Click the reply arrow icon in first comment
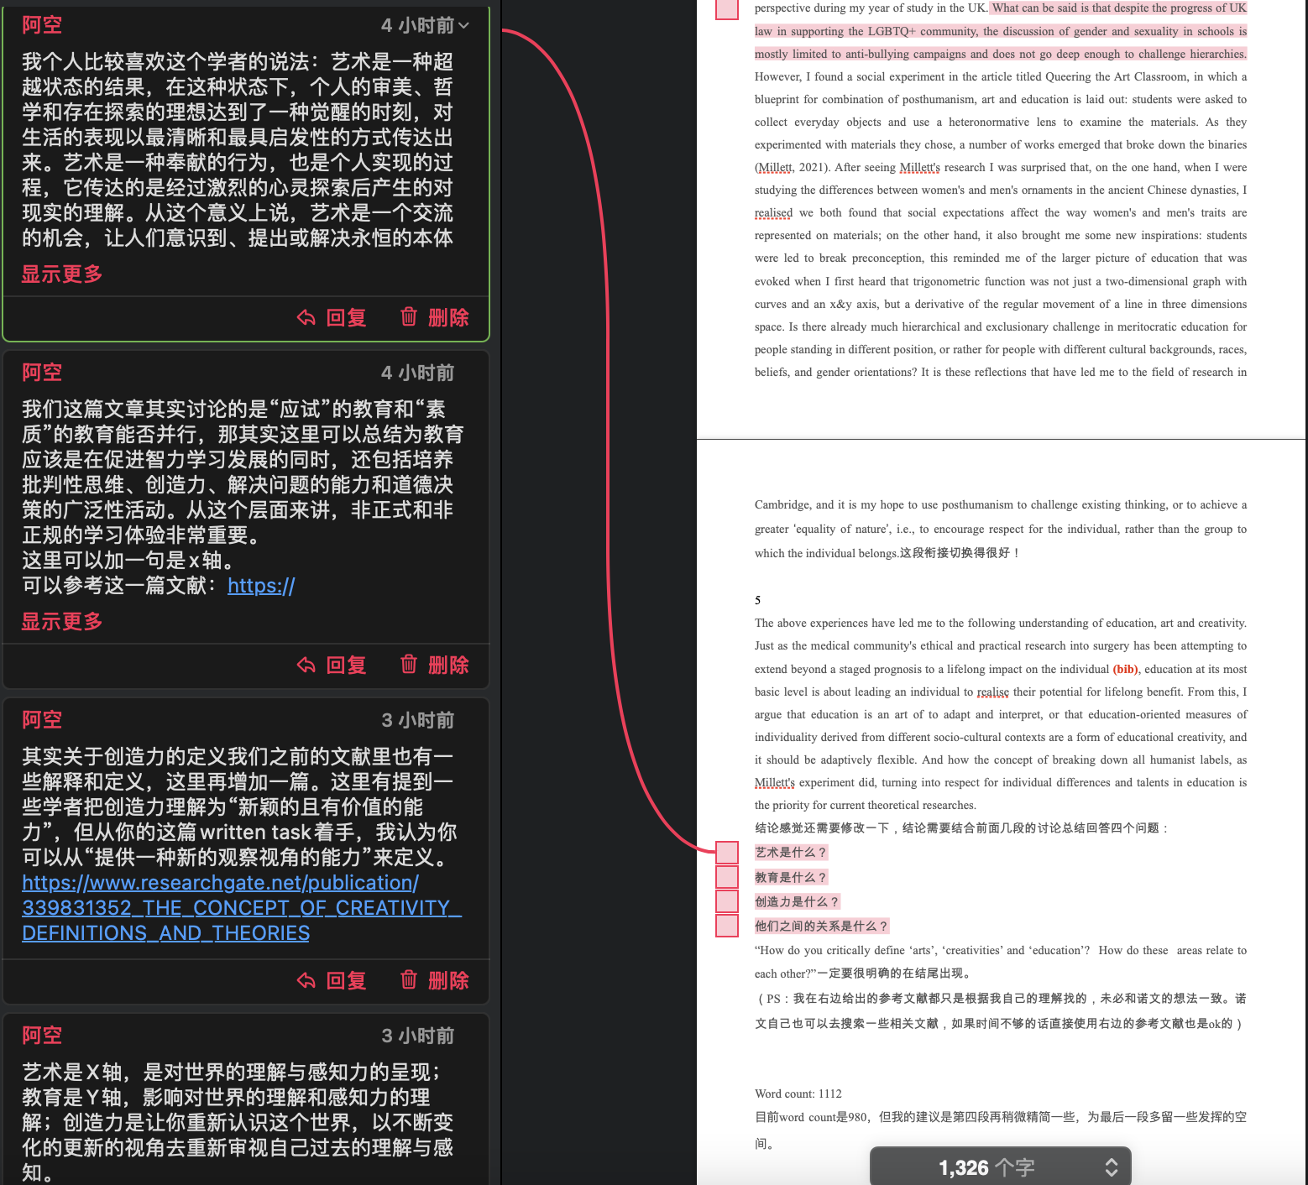The image size is (1308, 1185). [306, 318]
